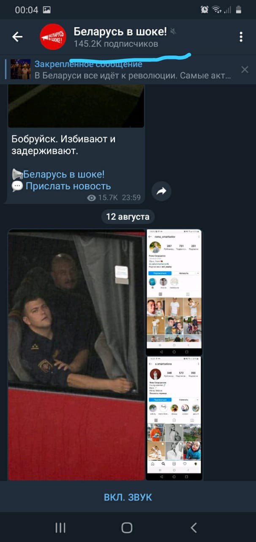The image size is (256, 542).
Task: Tap the Беларусь в шоке channel avatar
Action: [x=53, y=37]
